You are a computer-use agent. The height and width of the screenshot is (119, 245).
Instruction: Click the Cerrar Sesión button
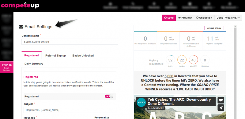214,28
